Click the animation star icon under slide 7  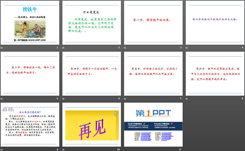[125, 99]
